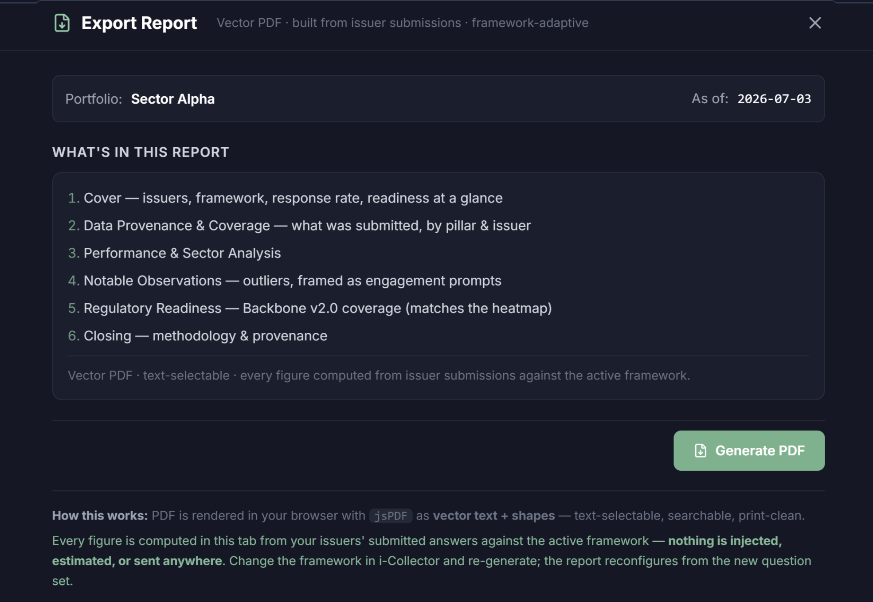
Task: Click Data Provenance & Coverage item
Action: tap(299, 226)
